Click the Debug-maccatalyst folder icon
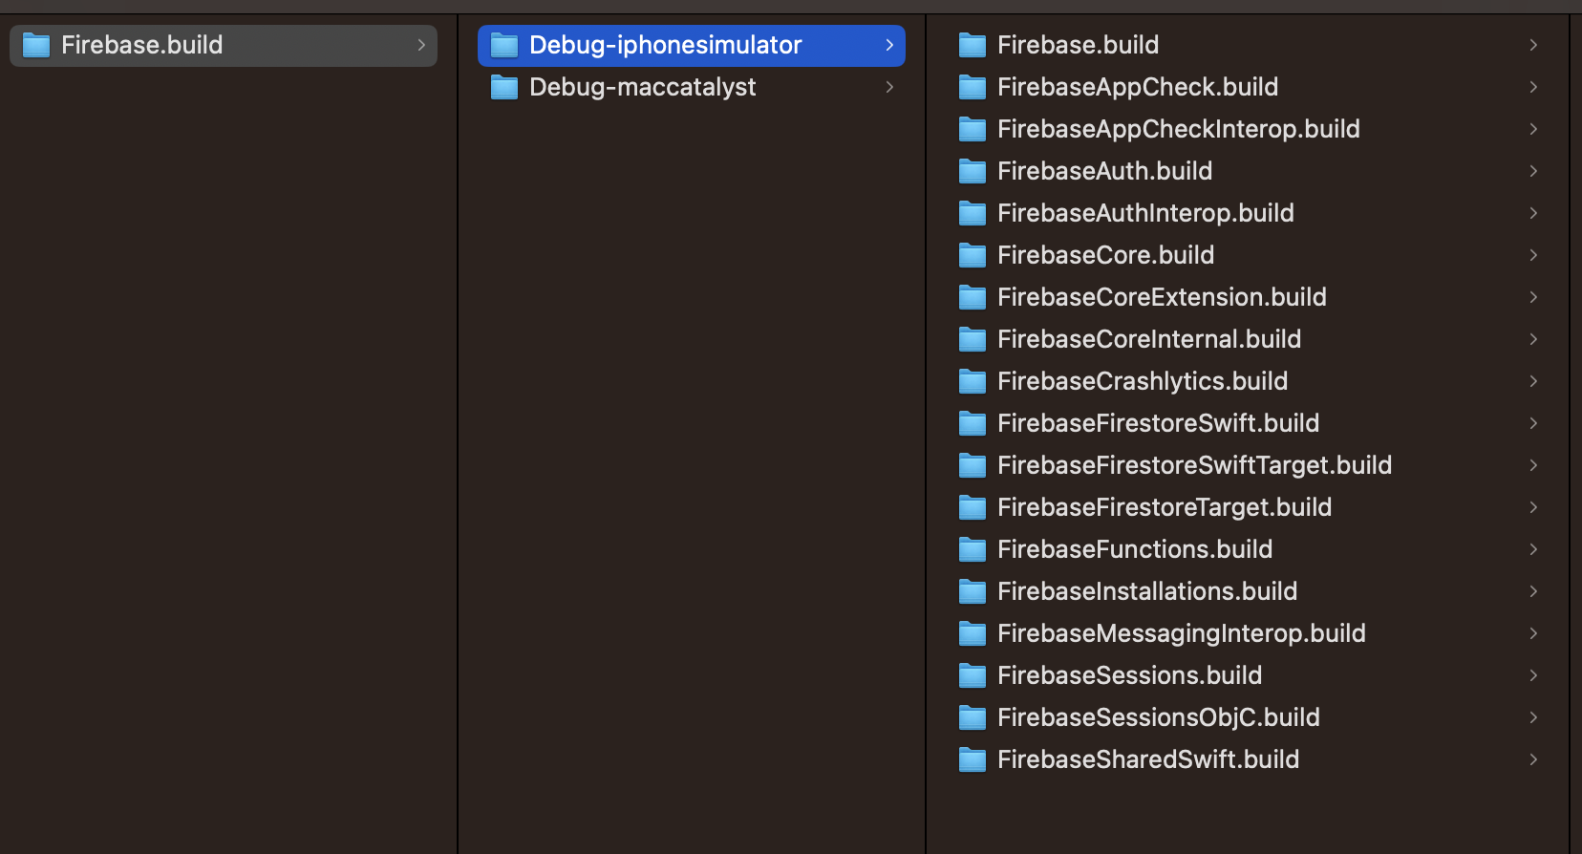 (x=503, y=87)
